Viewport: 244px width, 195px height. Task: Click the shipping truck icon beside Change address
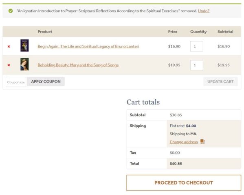(202, 141)
